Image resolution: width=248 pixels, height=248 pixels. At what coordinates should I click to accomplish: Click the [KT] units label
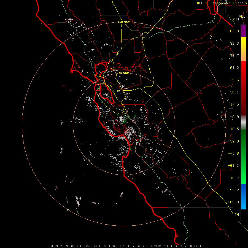(x=235, y=19)
